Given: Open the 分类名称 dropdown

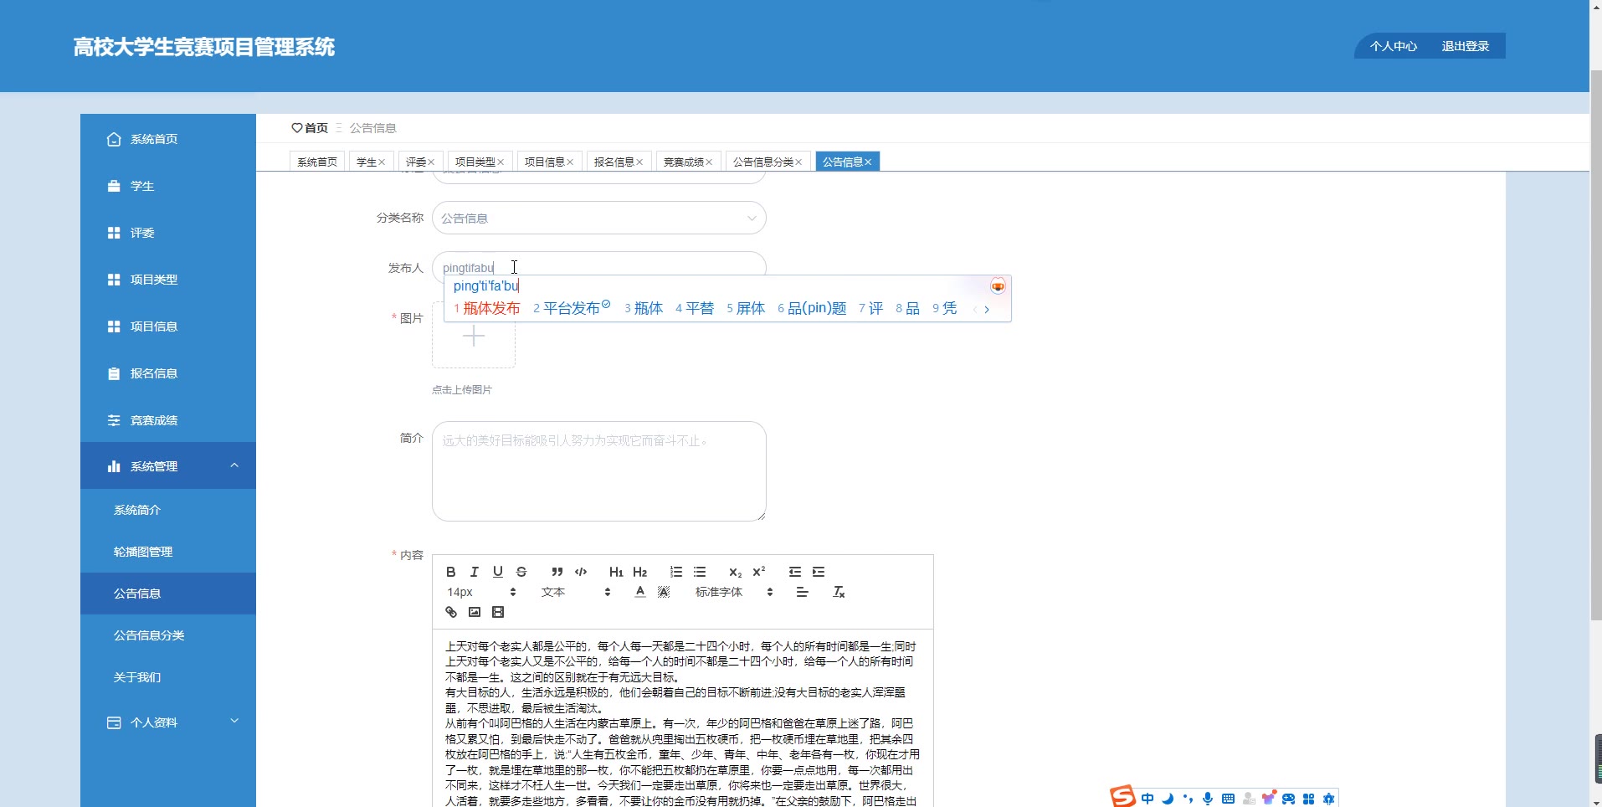Looking at the screenshot, I should pyautogui.click(x=599, y=218).
